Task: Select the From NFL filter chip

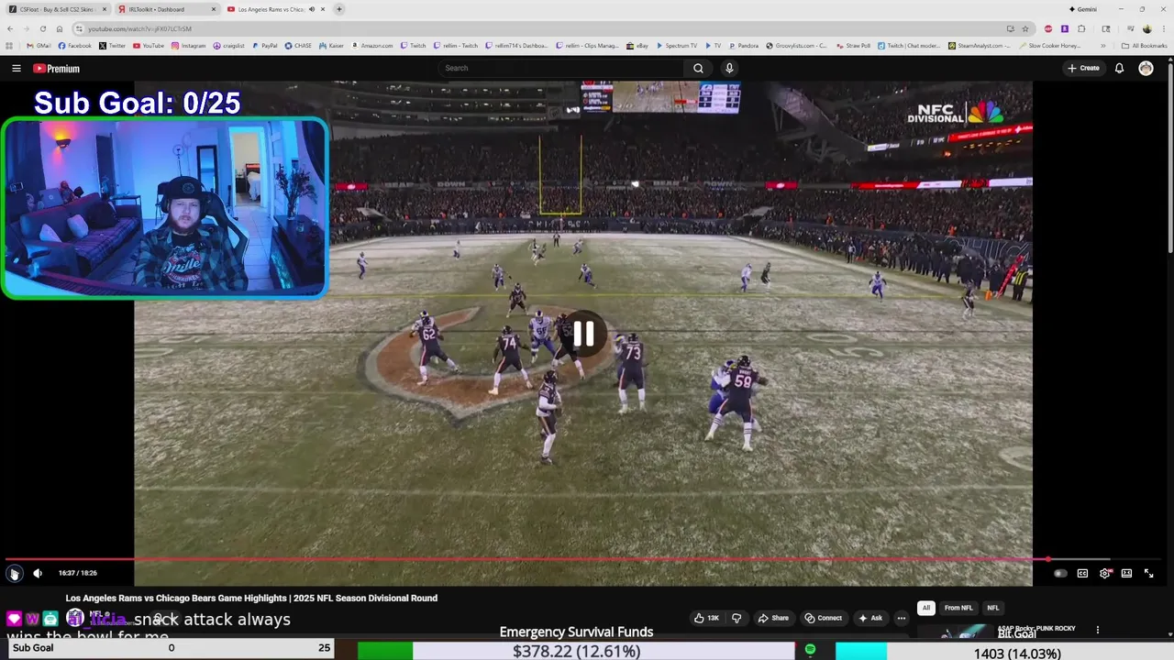Action: point(958,608)
